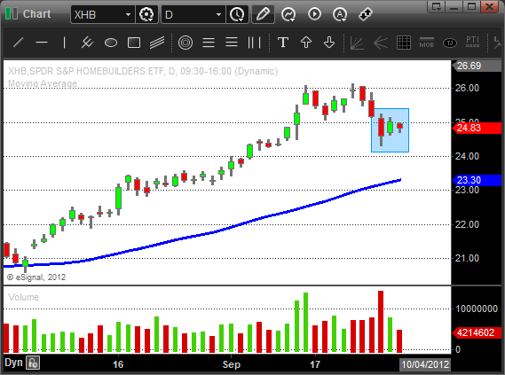The width and height of the screenshot is (505, 375).
Task: Toggle the lock icon beside Dyn
Action: [33, 363]
